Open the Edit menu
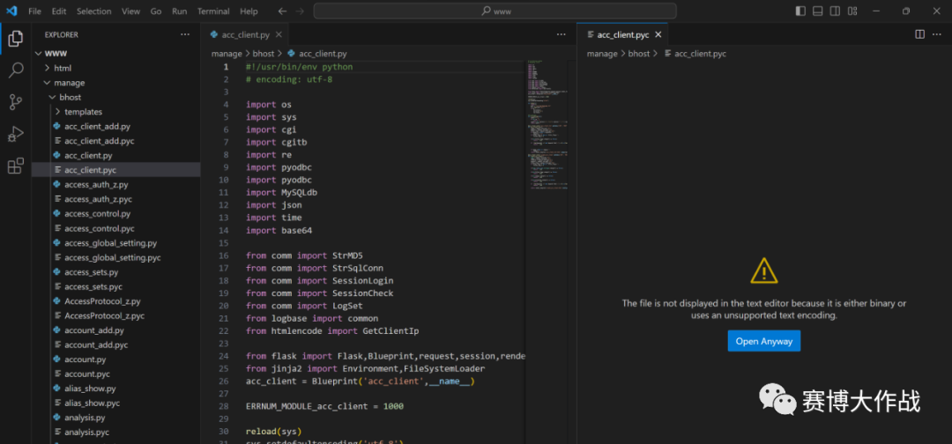This screenshot has width=952, height=444. (59, 11)
